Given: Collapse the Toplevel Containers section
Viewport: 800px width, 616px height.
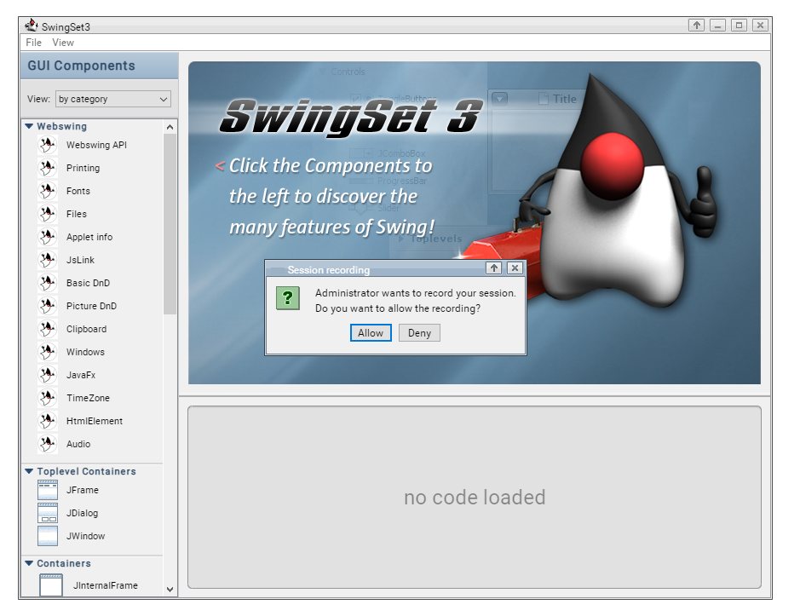Looking at the screenshot, I should (x=29, y=471).
